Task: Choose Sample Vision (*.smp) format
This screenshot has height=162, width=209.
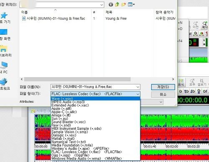Action: click(95, 132)
